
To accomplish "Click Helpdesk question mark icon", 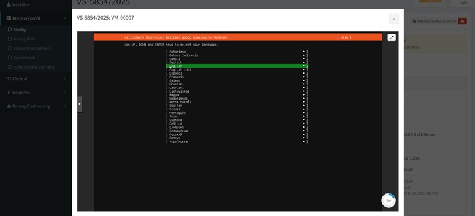I will pos(8,93).
